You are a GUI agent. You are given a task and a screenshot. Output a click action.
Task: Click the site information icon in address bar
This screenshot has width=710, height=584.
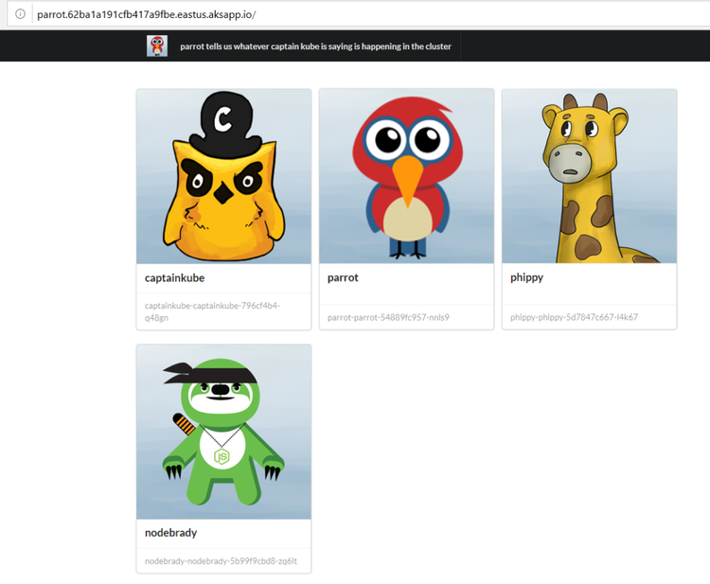(x=21, y=14)
